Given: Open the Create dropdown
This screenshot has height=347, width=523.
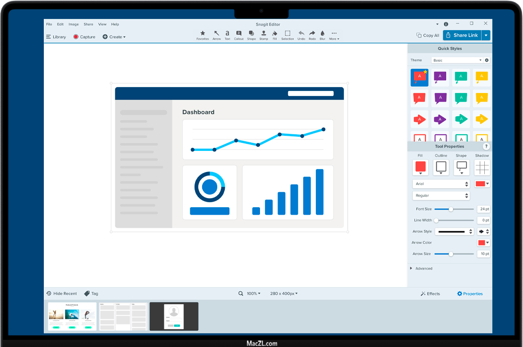Looking at the screenshot, I should 114,37.
